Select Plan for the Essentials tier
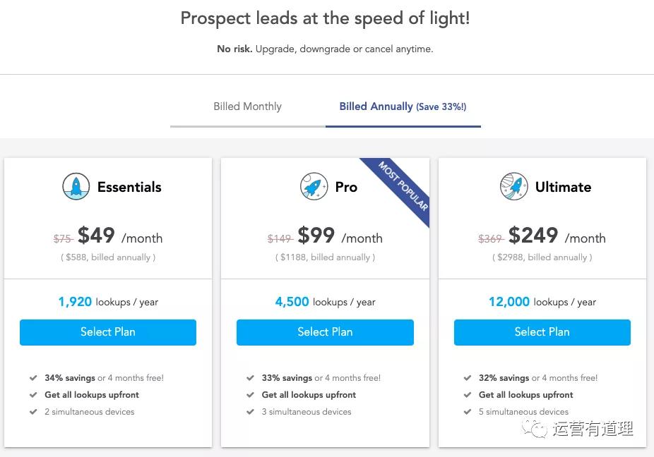Screen dimensions: 654x457 [x=108, y=331]
